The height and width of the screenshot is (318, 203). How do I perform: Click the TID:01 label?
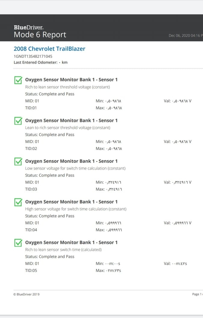pos(31,108)
